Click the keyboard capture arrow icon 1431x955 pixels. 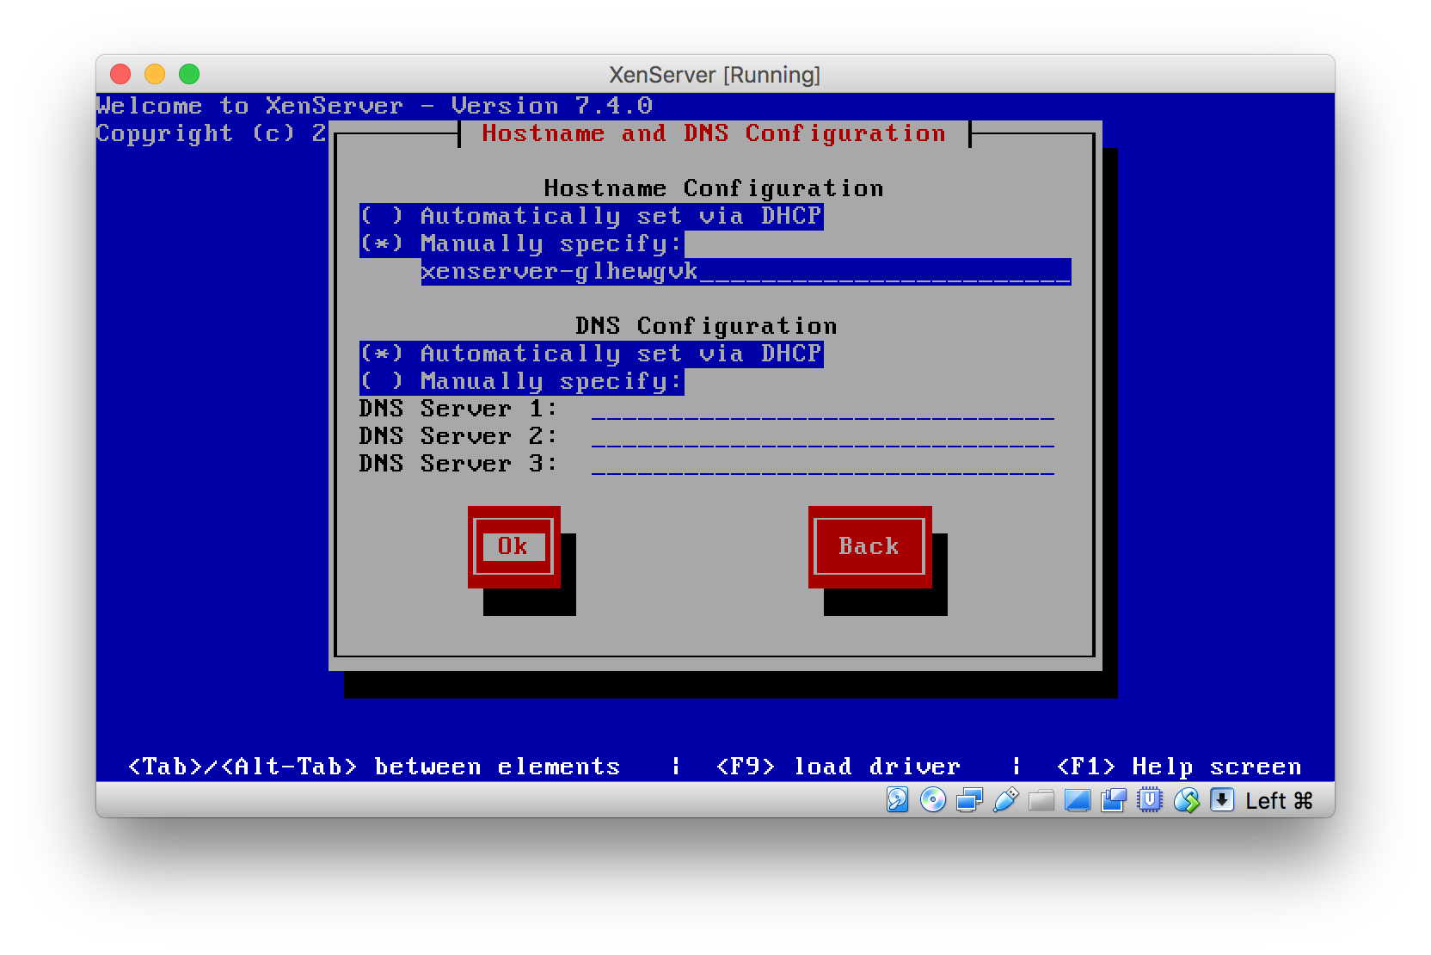click(1222, 800)
